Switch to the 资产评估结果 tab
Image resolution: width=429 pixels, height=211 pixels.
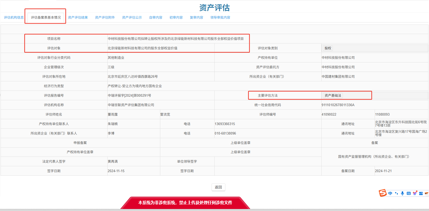(78, 17)
